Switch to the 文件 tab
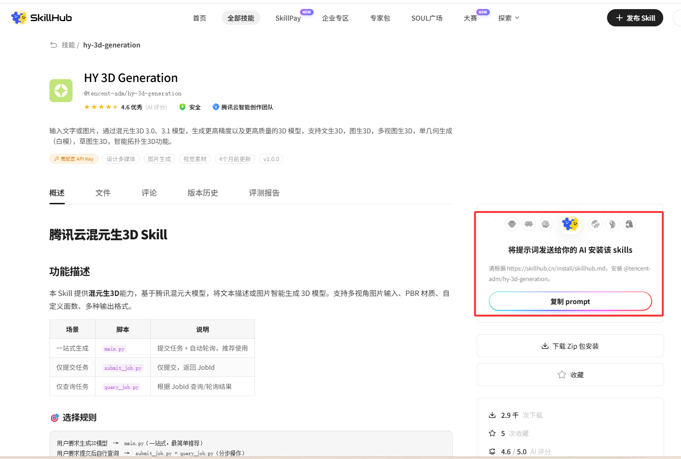The image size is (681, 459). (103, 193)
